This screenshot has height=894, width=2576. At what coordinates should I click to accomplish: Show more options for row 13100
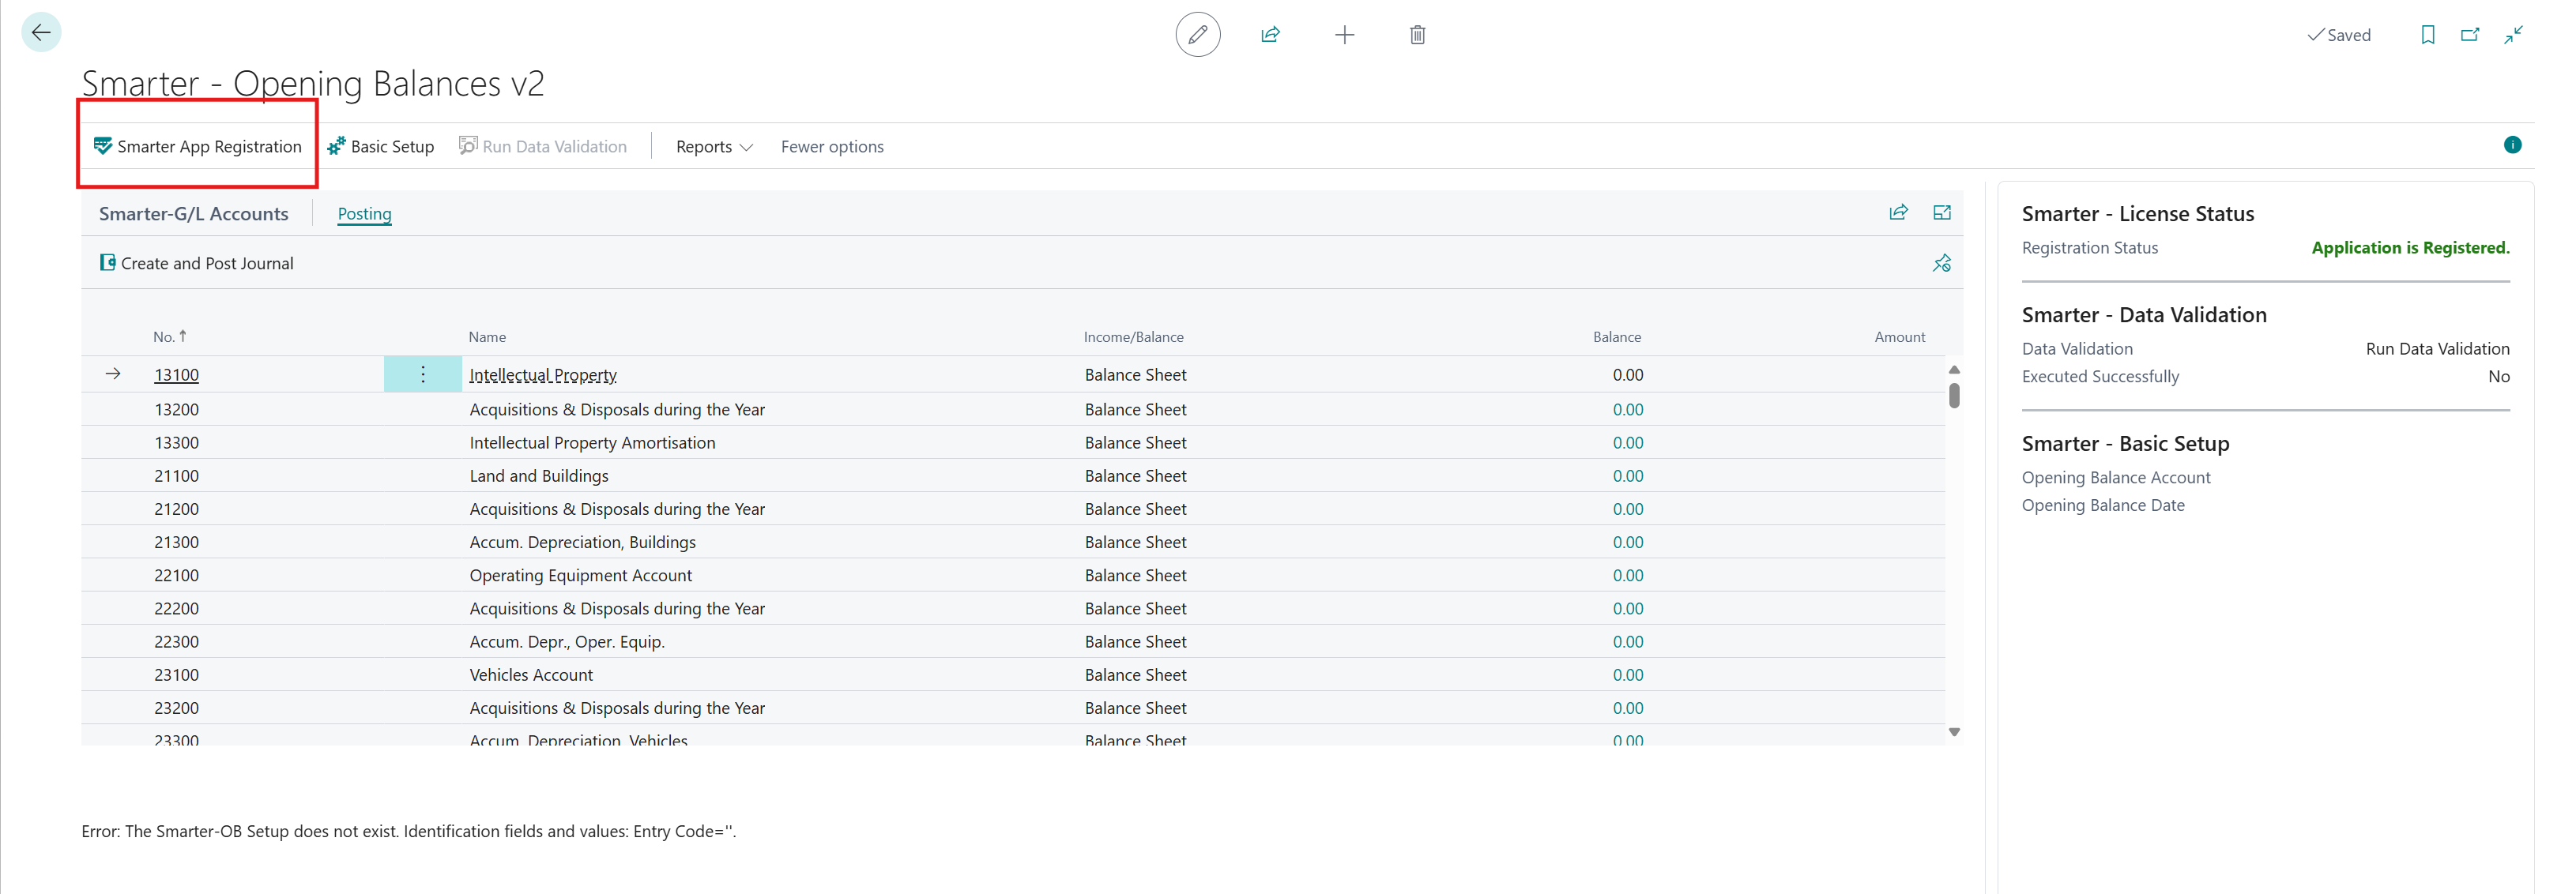[423, 374]
